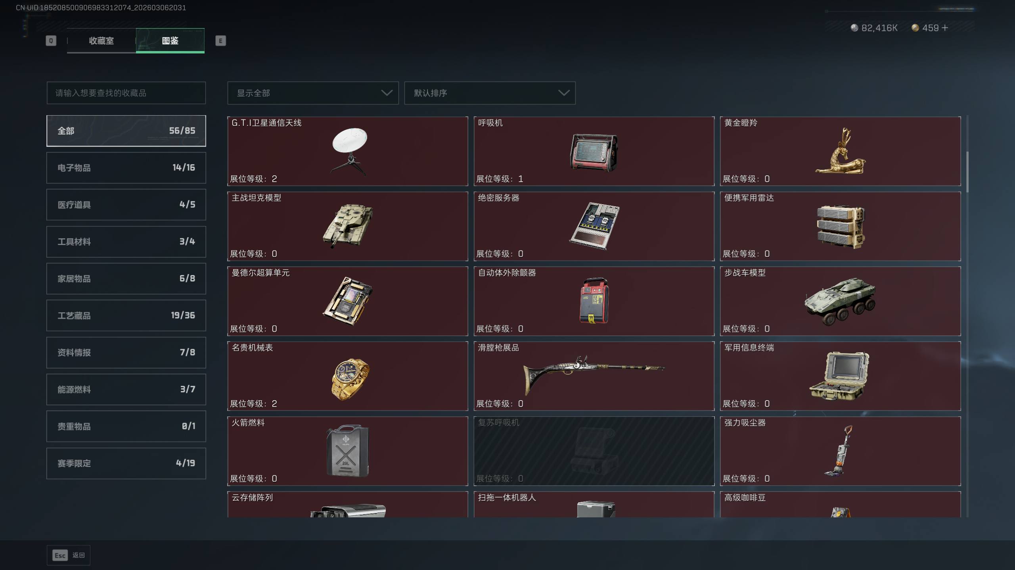Open the 军用信息终端 terminal item

(x=840, y=376)
